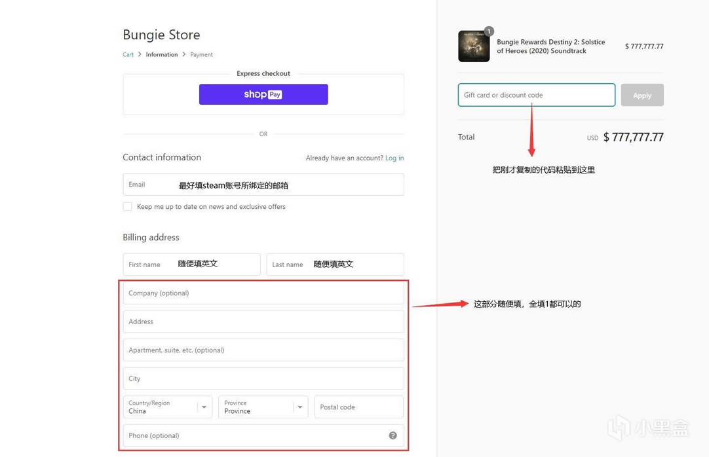Open the Country/Region dropdown
Screen dimensions: 709x457
coord(167,407)
